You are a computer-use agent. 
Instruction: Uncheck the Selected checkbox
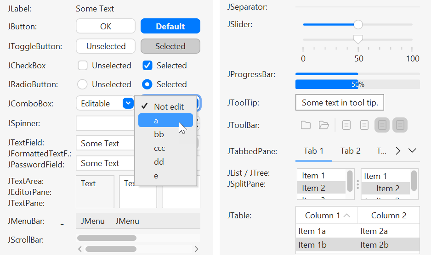click(x=147, y=66)
